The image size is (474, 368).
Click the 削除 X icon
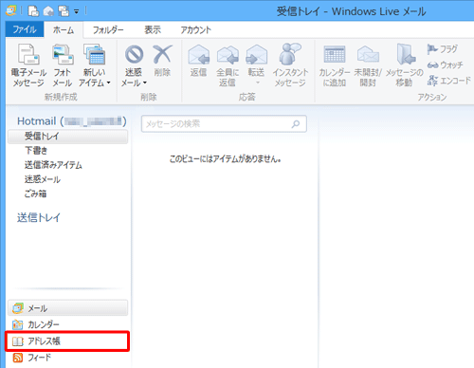click(162, 54)
